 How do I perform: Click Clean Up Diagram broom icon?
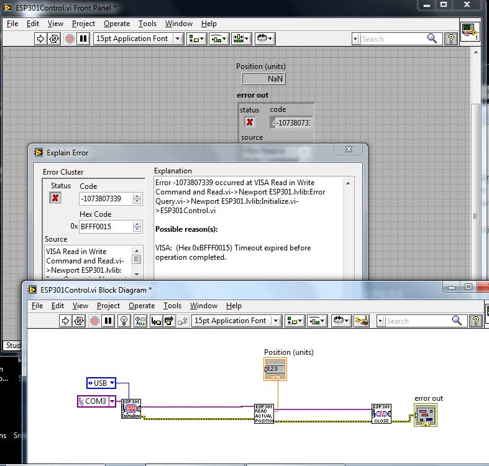(362, 321)
